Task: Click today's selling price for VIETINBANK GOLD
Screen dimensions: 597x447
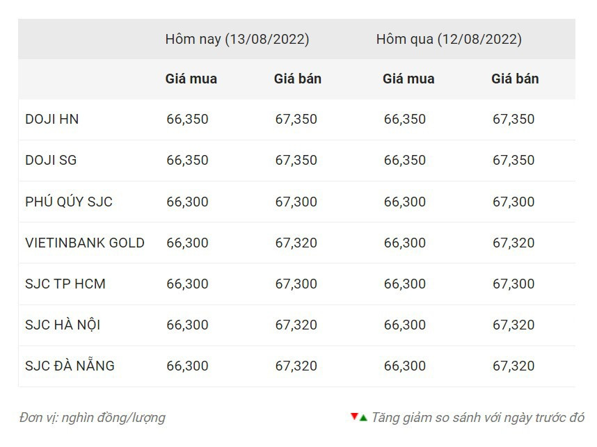Action: click(296, 243)
